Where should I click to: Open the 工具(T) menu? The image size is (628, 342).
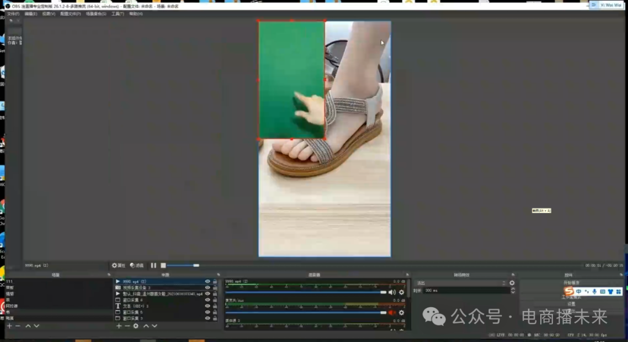click(x=117, y=13)
